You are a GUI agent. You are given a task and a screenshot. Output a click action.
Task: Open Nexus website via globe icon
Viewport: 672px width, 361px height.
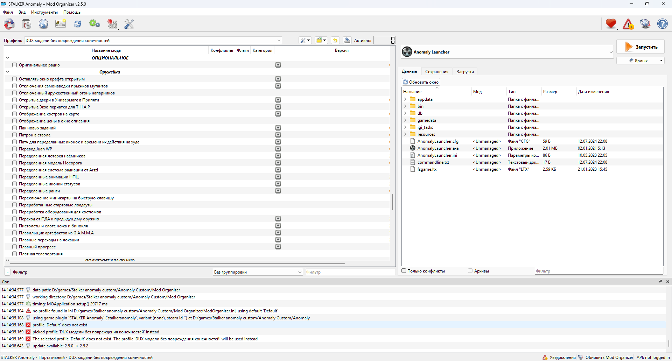[x=43, y=24]
